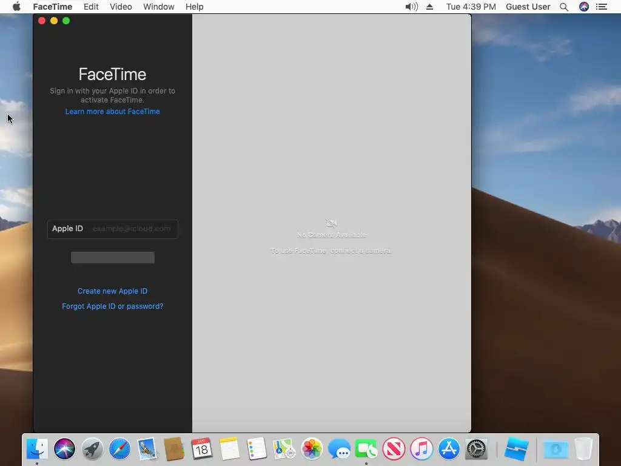Click the Learn more about FaceTime link
Viewport: 621px width, 466px height.
click(112, 112)
